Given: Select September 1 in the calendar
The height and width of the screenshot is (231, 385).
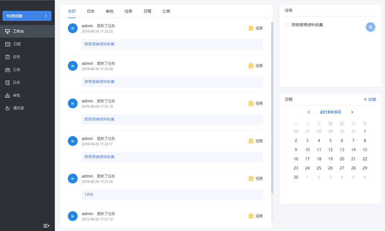Looking at the screenshot, I should coord(365,131).
